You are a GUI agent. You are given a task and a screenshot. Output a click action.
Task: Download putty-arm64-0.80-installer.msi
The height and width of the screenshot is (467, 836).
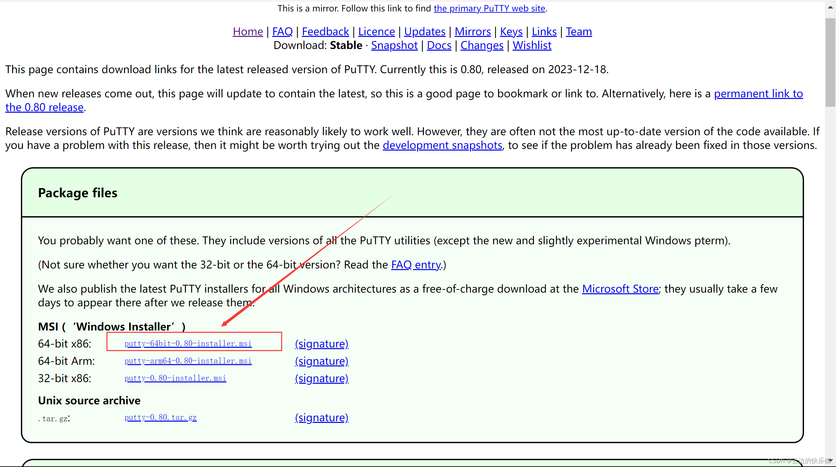pos(188,361)
